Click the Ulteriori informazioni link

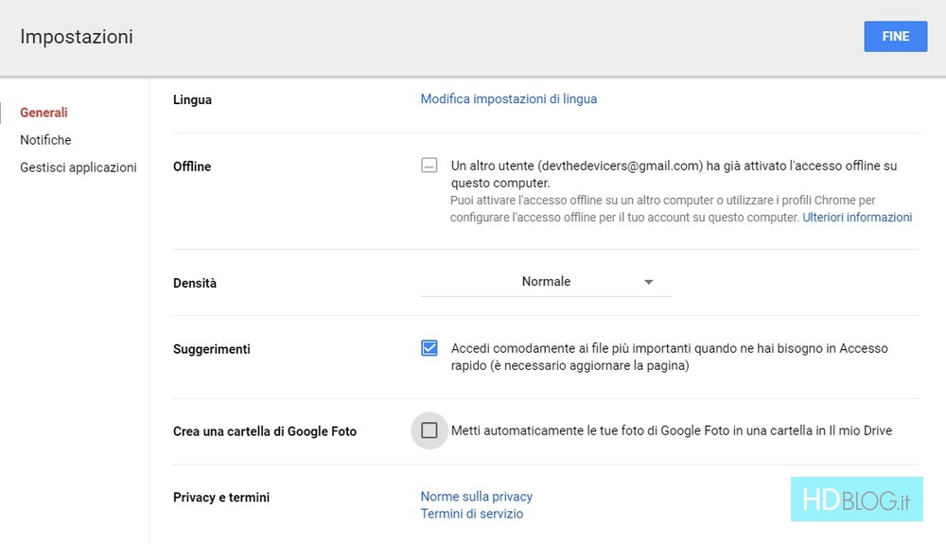pos(857,218)
